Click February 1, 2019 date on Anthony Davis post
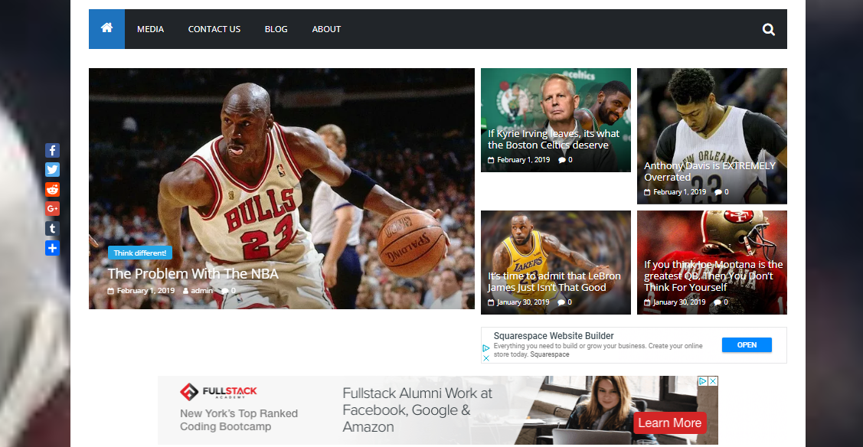Image resolution: width=863 pixels, height=447 pixels. tap(679, 192)
